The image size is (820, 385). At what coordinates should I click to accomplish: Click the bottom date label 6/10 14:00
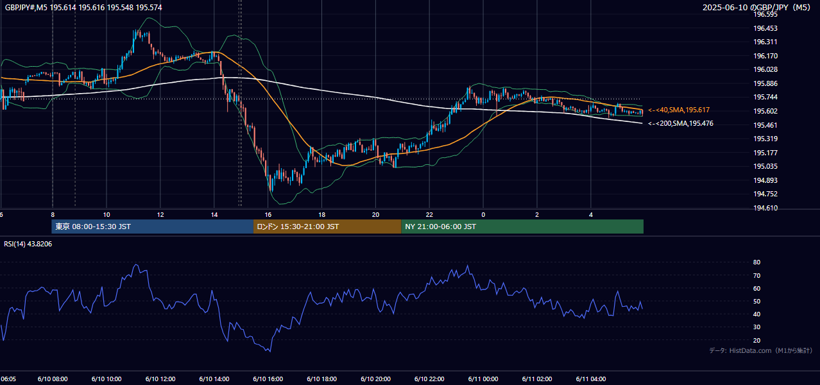pyautogui.click(x=214, y=379)
